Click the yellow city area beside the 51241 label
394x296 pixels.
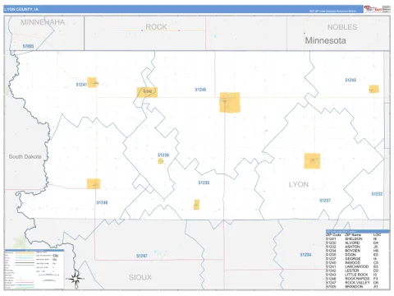click(92, 82)
